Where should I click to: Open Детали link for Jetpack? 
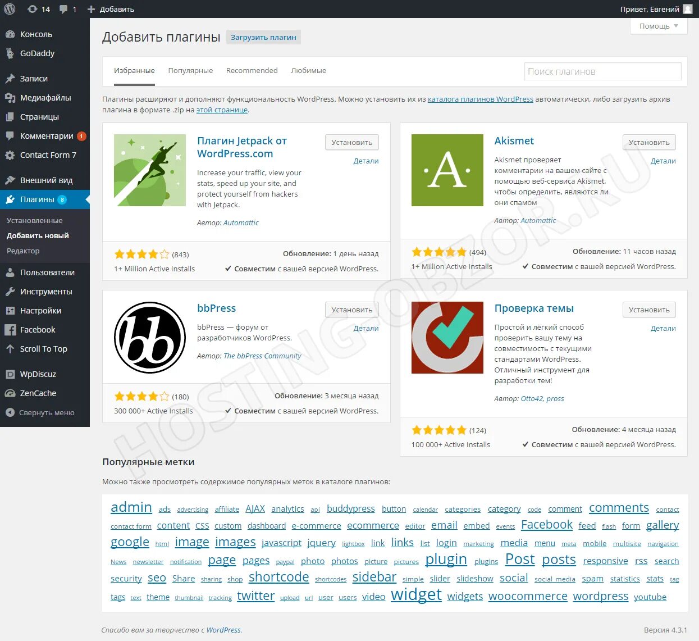point(366,161)
